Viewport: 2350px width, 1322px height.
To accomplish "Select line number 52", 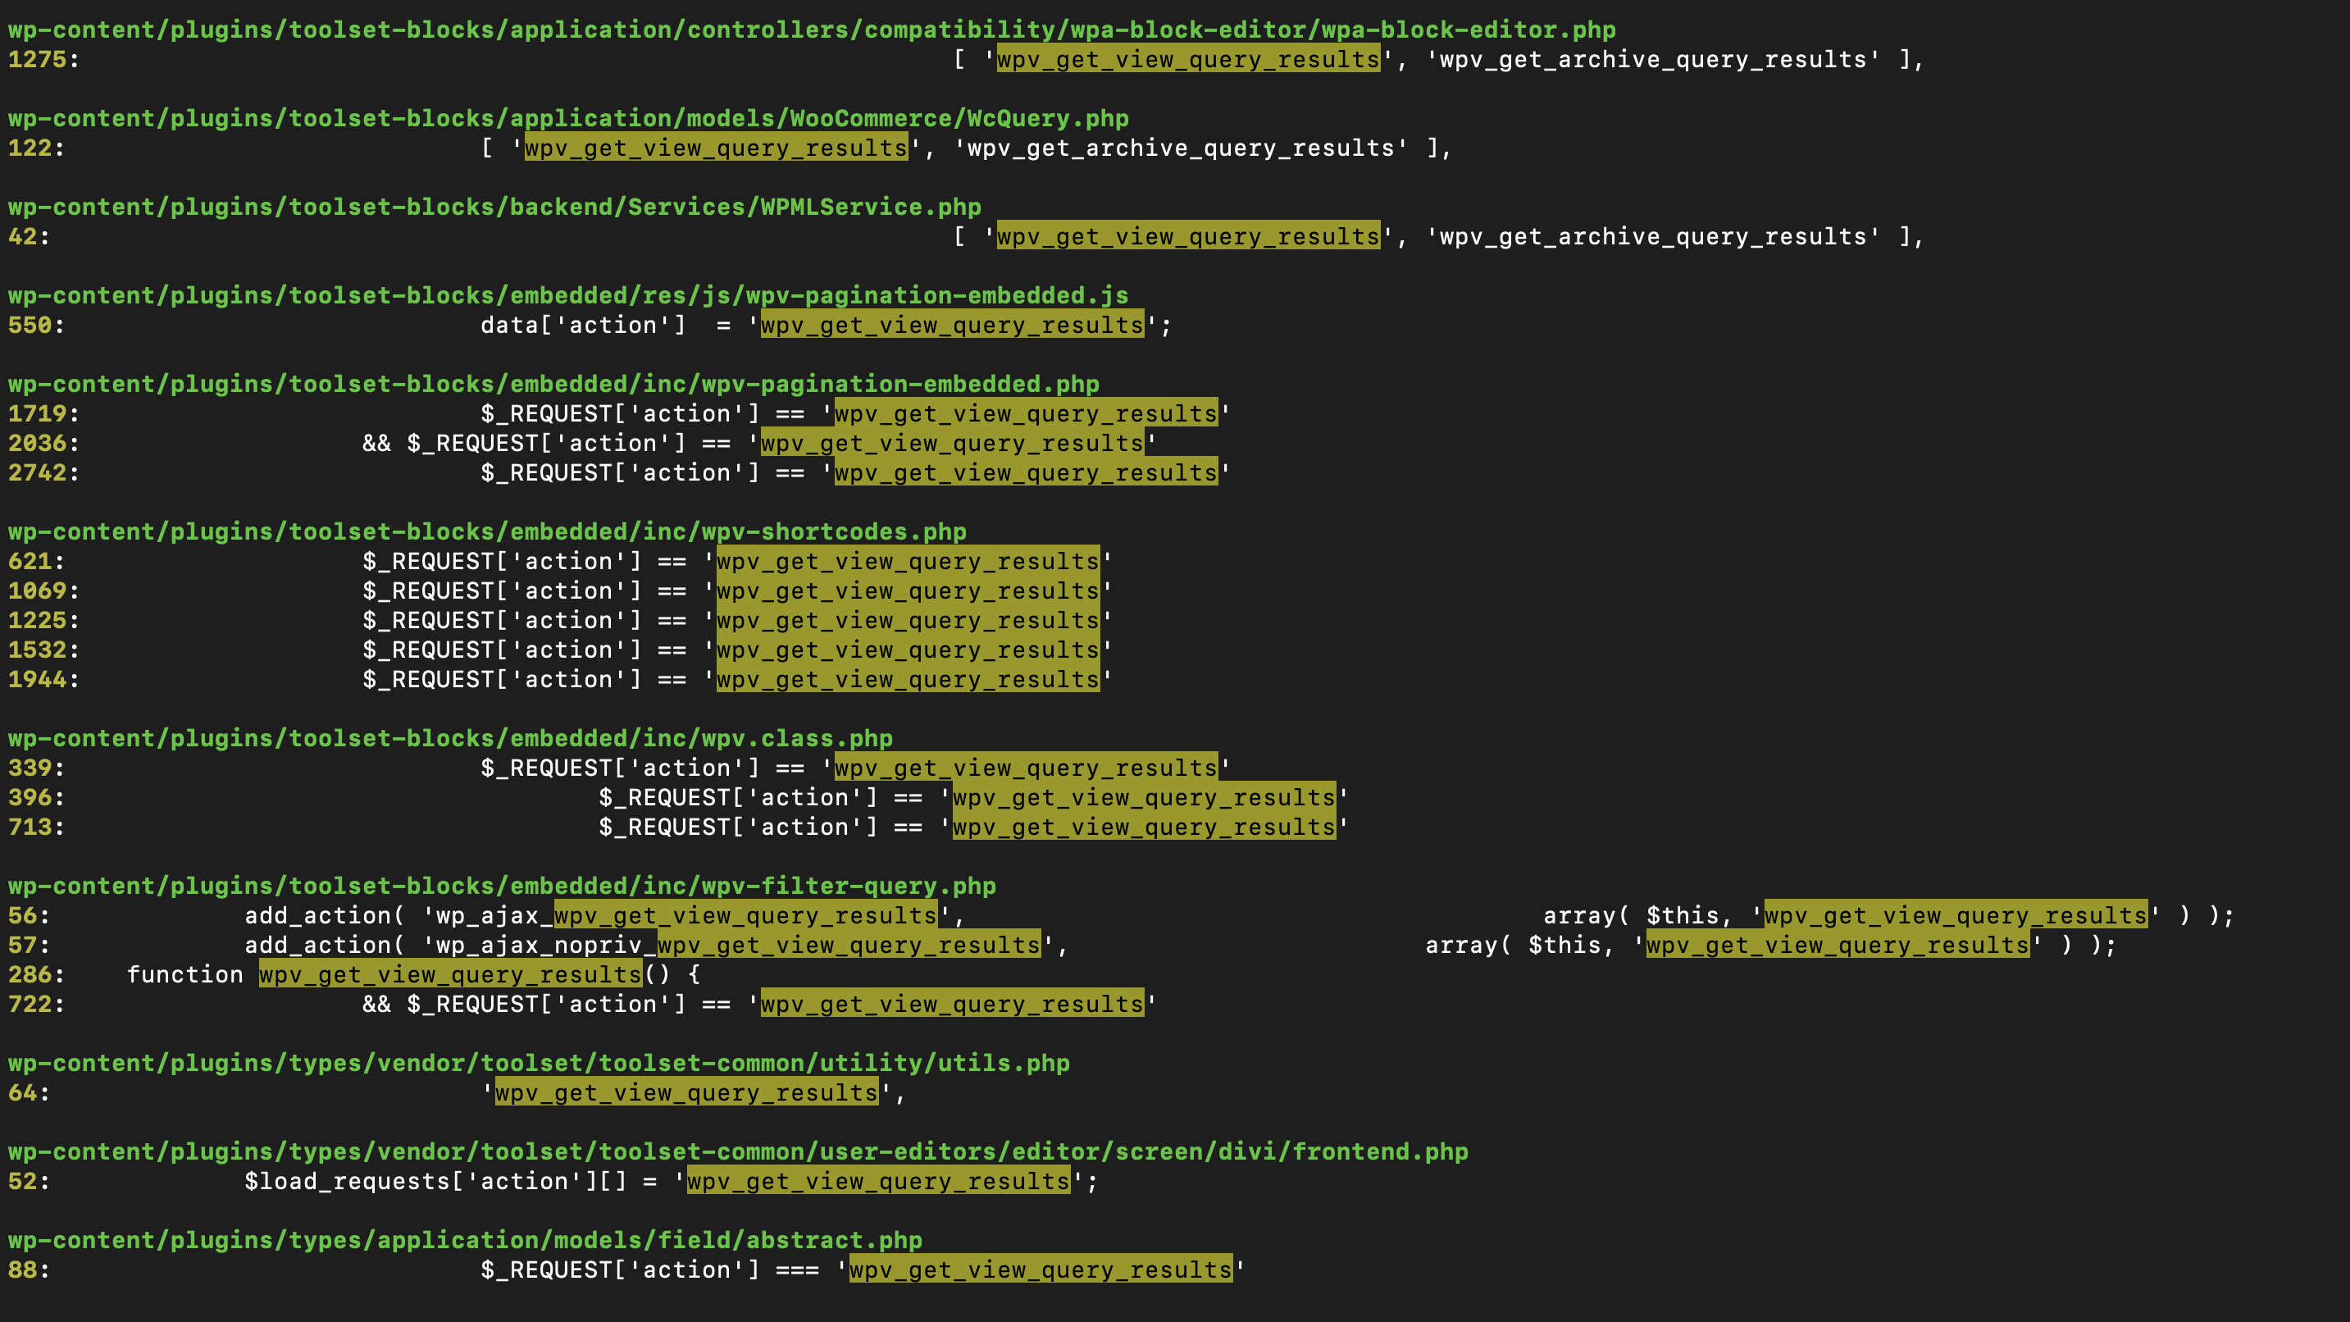I will [x=22, y=1182].
